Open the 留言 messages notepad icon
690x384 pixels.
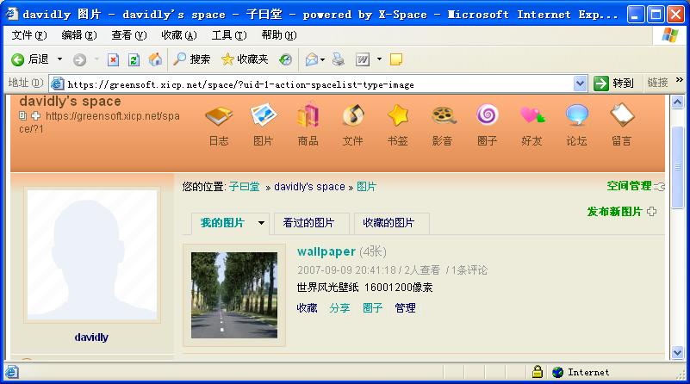[622, 115]
